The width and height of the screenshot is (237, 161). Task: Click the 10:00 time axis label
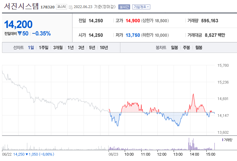point(129,154)
